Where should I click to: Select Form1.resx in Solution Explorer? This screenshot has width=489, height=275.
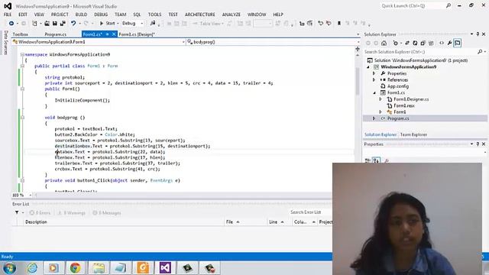click(x=404, y=105)
